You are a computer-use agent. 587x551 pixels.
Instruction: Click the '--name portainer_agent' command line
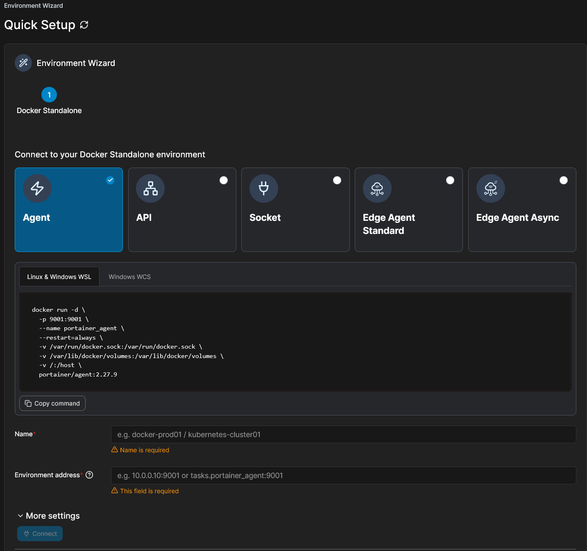click(82, 328)
